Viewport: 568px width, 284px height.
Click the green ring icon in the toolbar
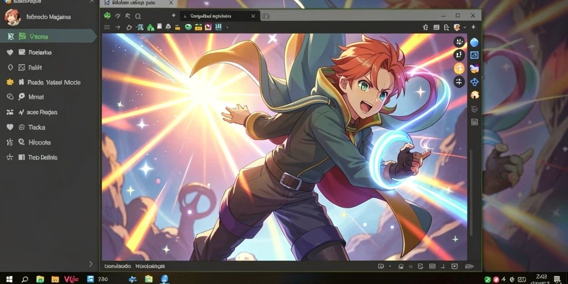click(x=188, y=27)
